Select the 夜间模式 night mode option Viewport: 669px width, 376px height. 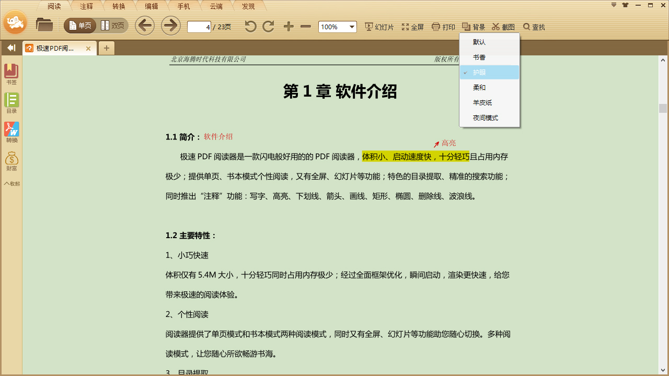(x=486, y=118)
